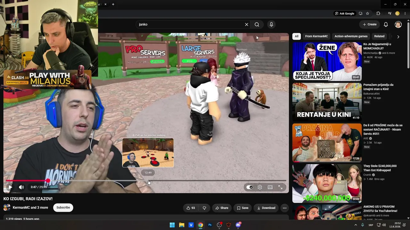Show hidden system tray icons

click(355, 225)
